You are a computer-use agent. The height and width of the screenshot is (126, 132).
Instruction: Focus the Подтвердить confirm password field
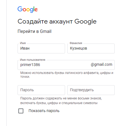[x=91, y=90]
